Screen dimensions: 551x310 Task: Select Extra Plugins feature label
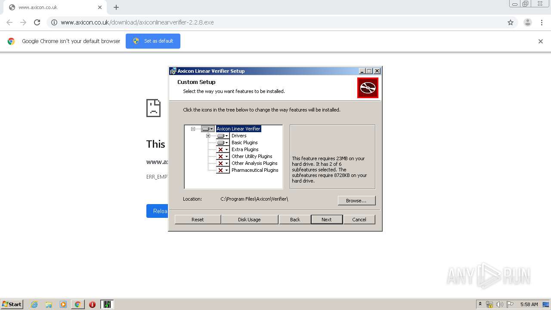point(245,149)
